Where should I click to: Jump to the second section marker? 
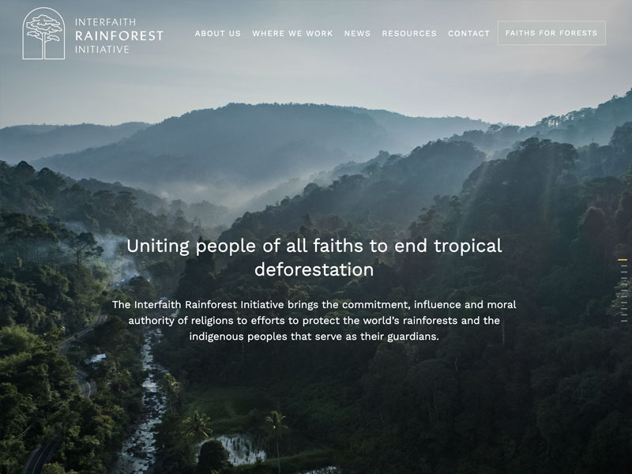click(x=624, y=266)
